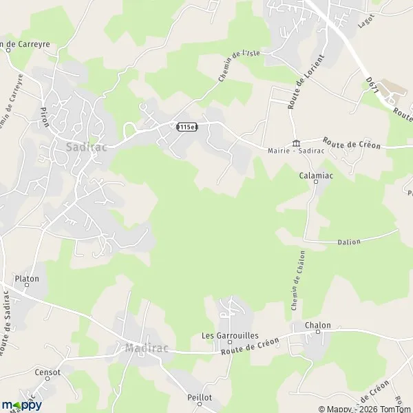Select the Calamiac locality marker dot
The image size is (413, 413).
pyautogui.click(x=316, y=182)
